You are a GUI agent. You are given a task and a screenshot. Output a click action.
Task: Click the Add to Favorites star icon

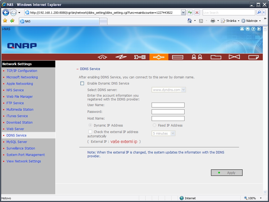[12, 21]
